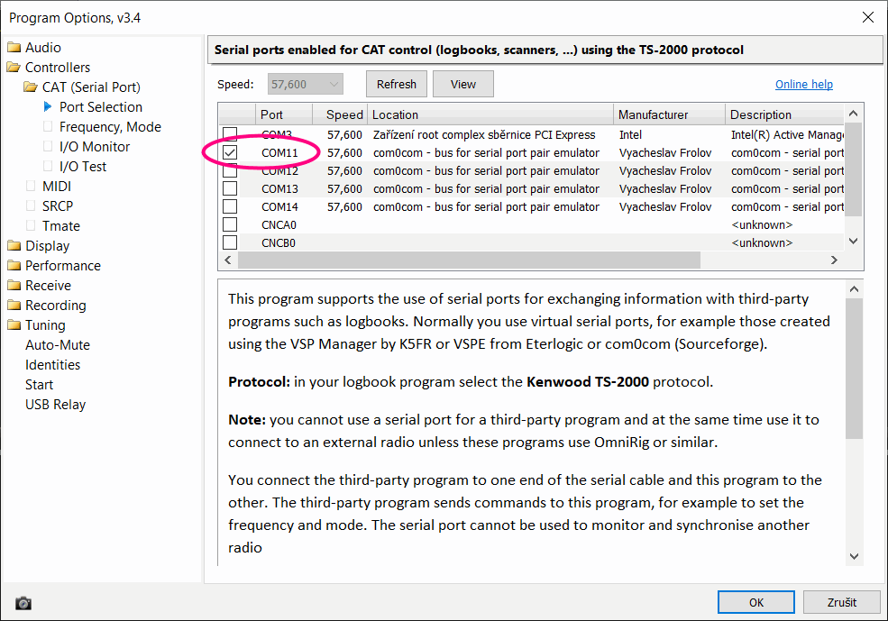The height and width of the screenshot is (621, 888).
Task: Click the CAT (Serial Port) folder icon
Action: (31, 87)
